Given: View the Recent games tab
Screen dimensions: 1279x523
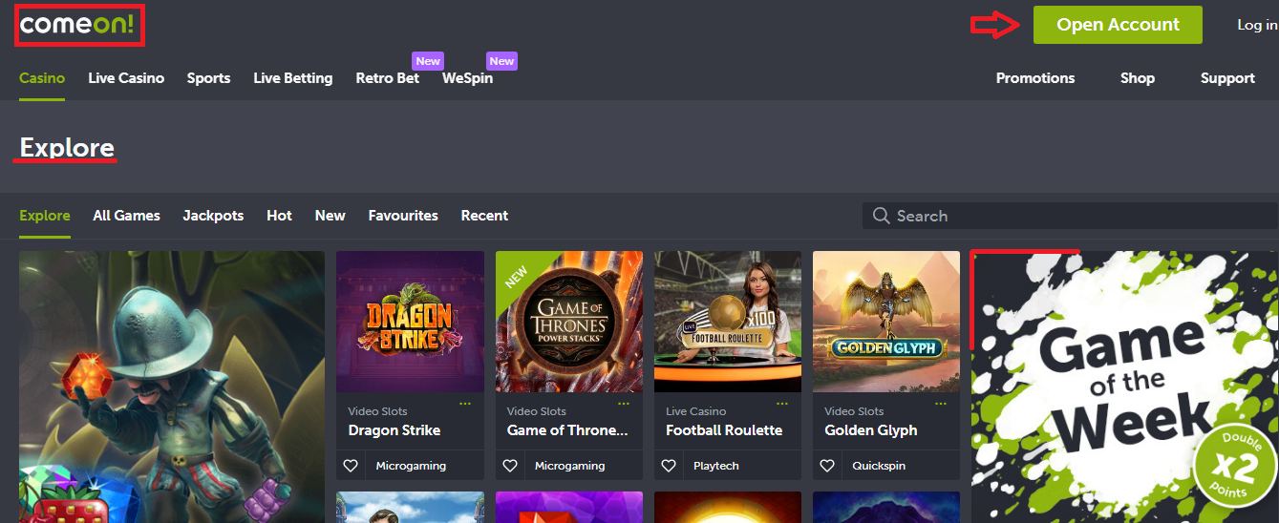Looking at the screenshot, I should pyautogui.click(x=484, y=216).
